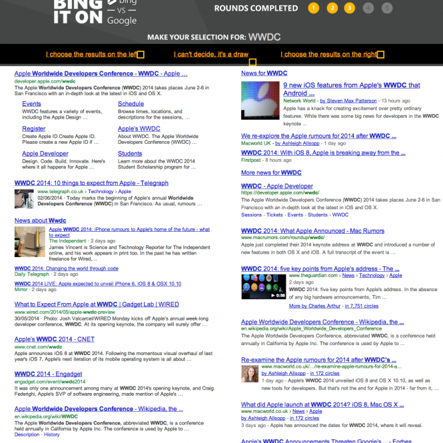Open the News about Wwdc heading
The height and width of the screenshot is (443, 443).
[x=40, y=221]
